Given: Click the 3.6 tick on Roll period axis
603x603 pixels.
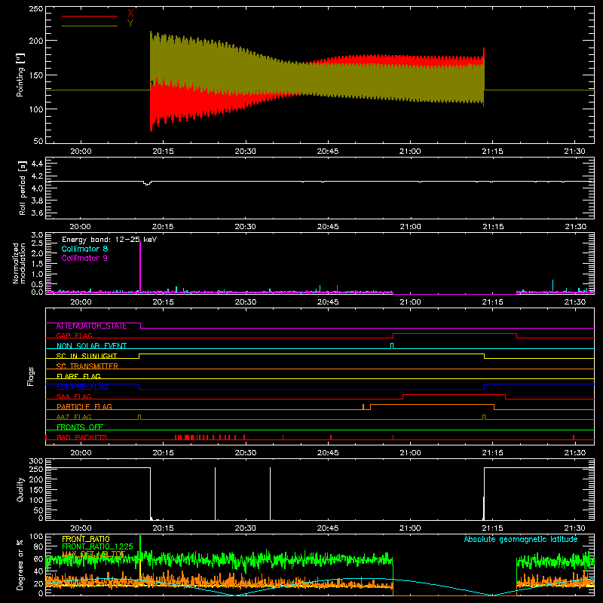Looking at the screenshot, I should point(37,213).
